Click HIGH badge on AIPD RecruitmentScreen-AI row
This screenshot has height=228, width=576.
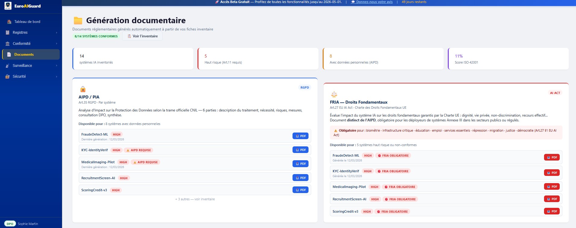point(124,178)
